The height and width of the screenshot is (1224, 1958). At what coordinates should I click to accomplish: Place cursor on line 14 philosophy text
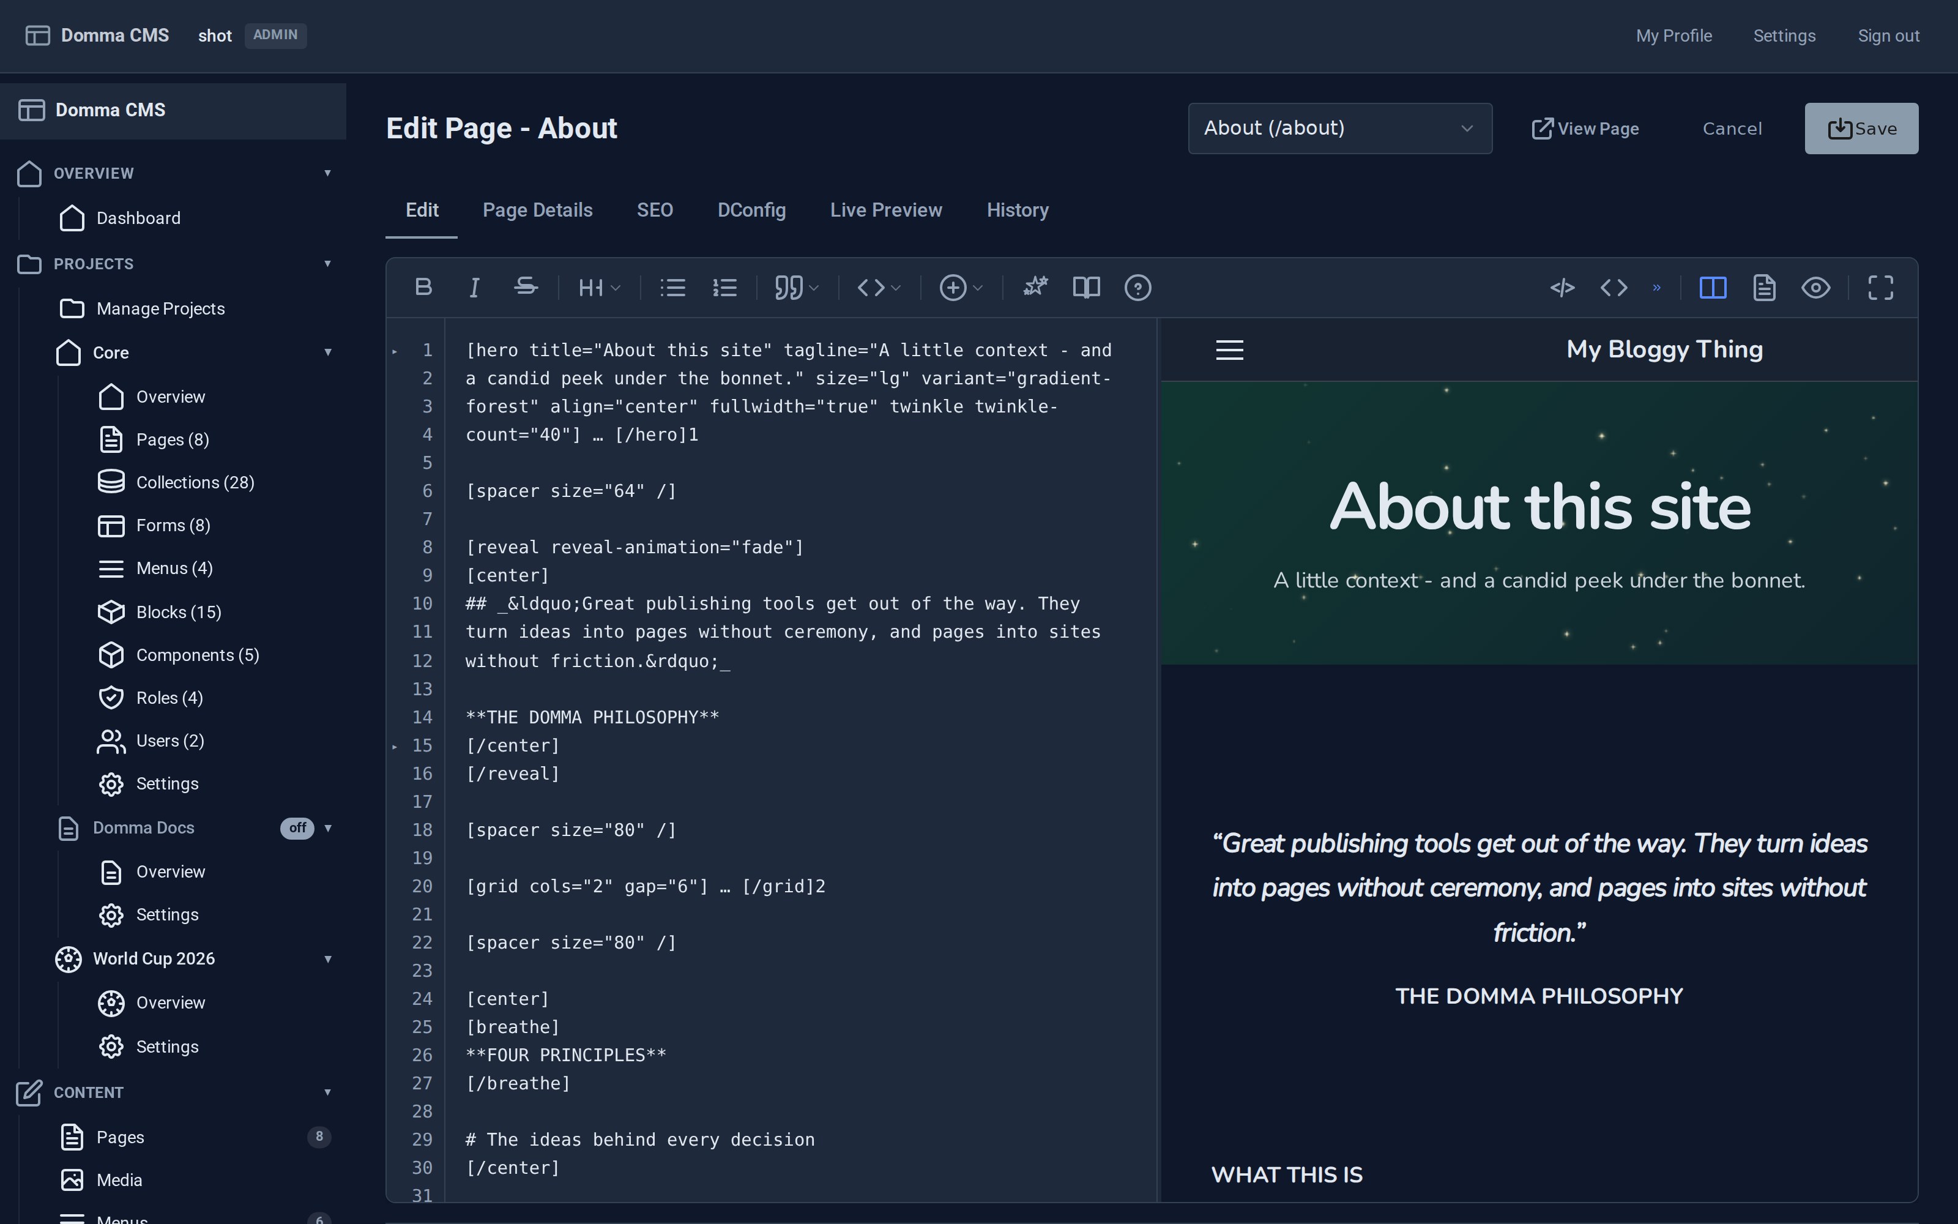[x=592, y=717]
